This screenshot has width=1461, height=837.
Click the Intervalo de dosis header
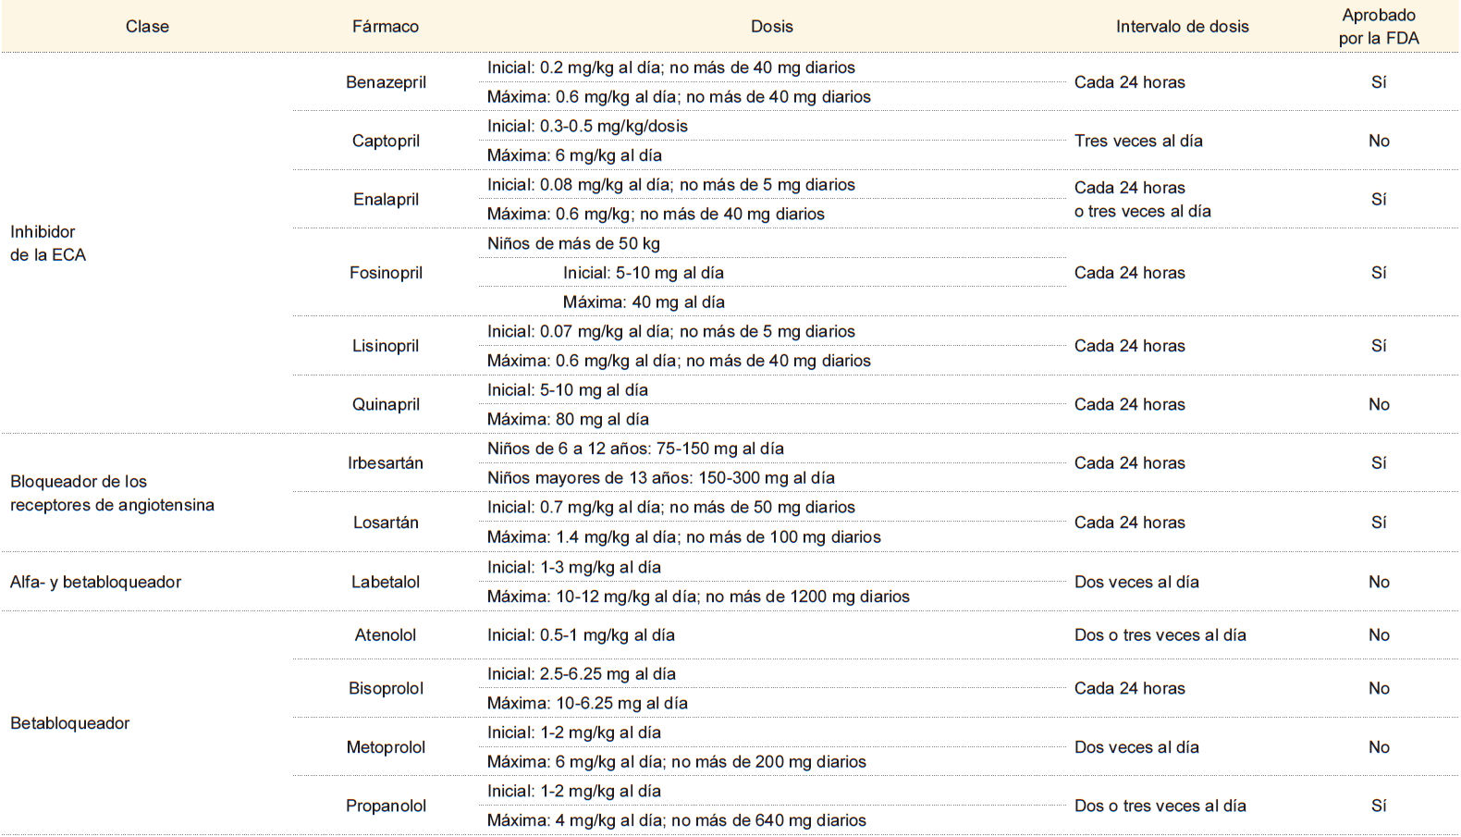[1182, 27]
